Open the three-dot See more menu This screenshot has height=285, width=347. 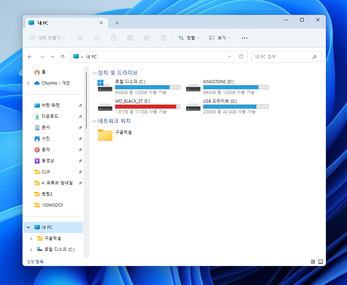click(245, 38)
